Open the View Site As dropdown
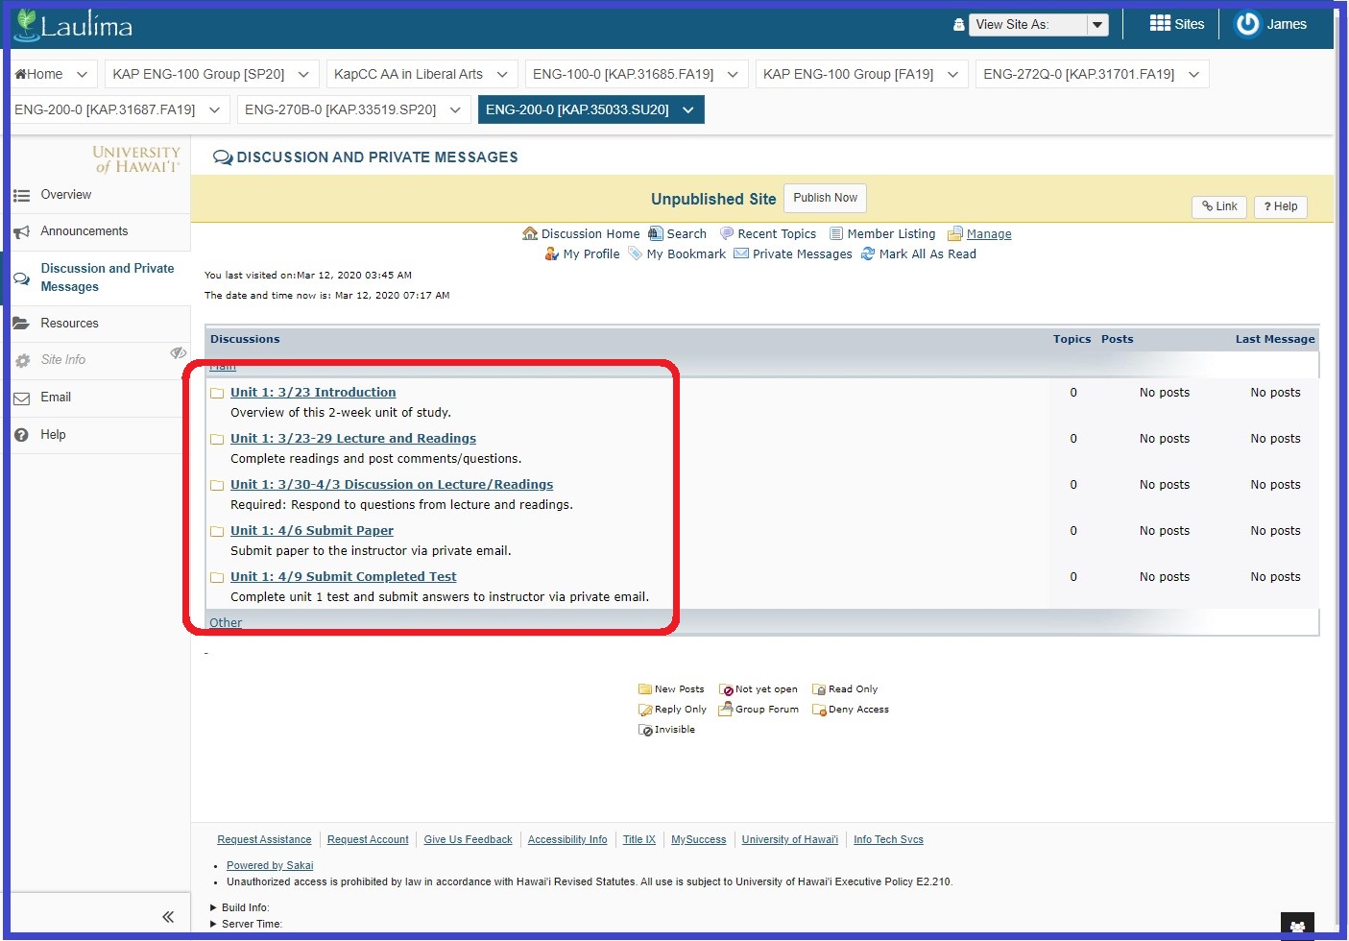This screenshot has height=941, width=1349. click(x=1041, y=25)
